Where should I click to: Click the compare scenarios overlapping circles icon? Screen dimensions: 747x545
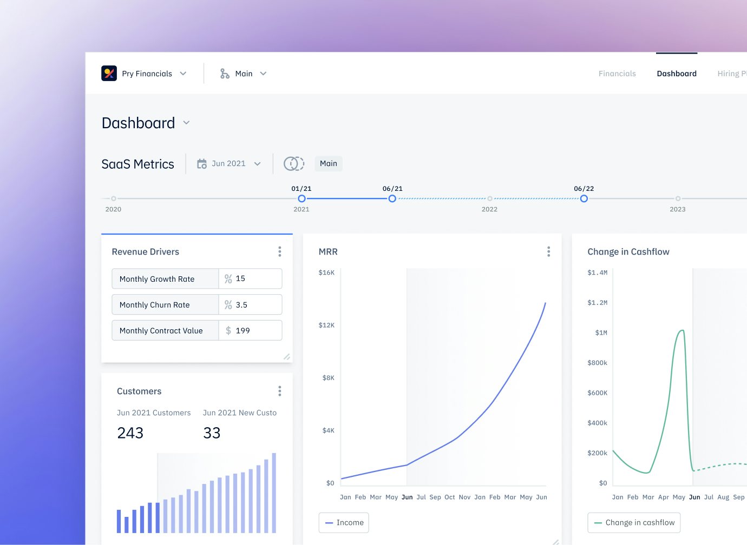(x=294, y=163)
